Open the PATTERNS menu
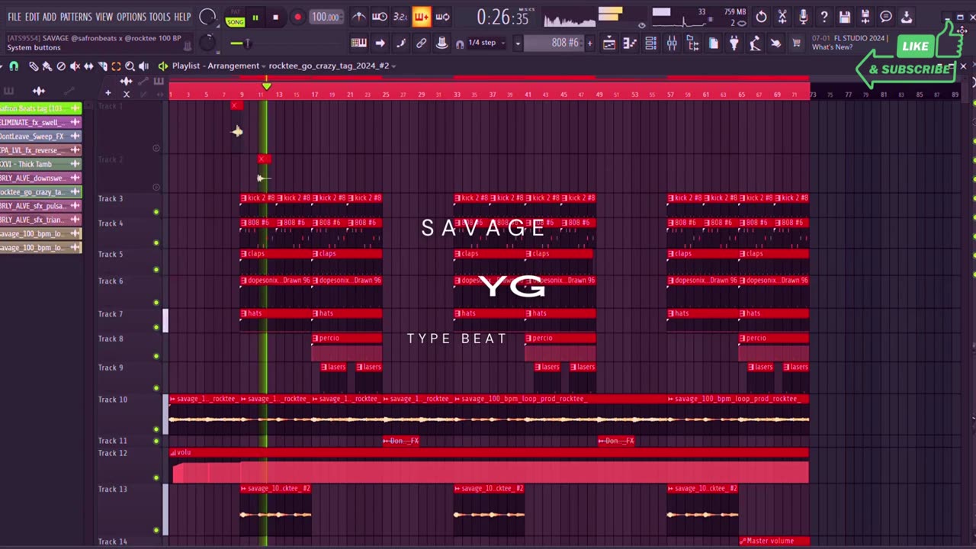Image resolution: width=976 pixels, height=549 pixels. [76, 17]
